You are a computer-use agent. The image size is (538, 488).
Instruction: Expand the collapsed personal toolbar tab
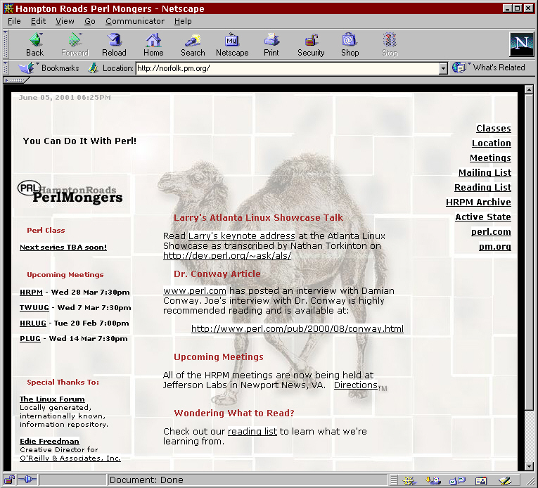(x=16, y=80)
